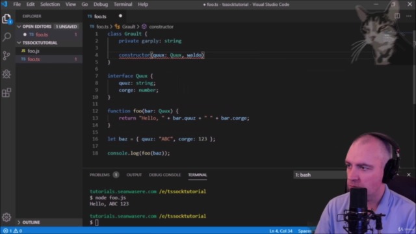416x234 pixels.
Task: Click the '1 UNSAVED' badge
Action: click(x=66, y=27)
